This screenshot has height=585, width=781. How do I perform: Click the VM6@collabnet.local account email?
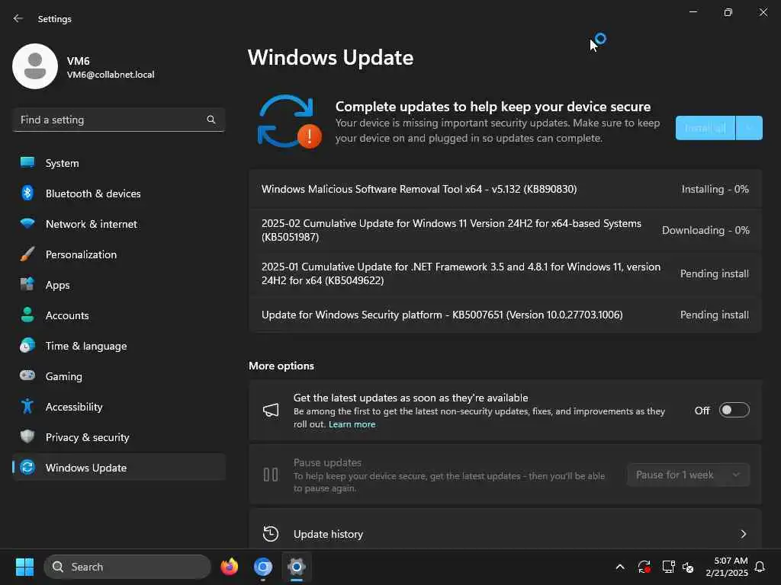(111, 75)
